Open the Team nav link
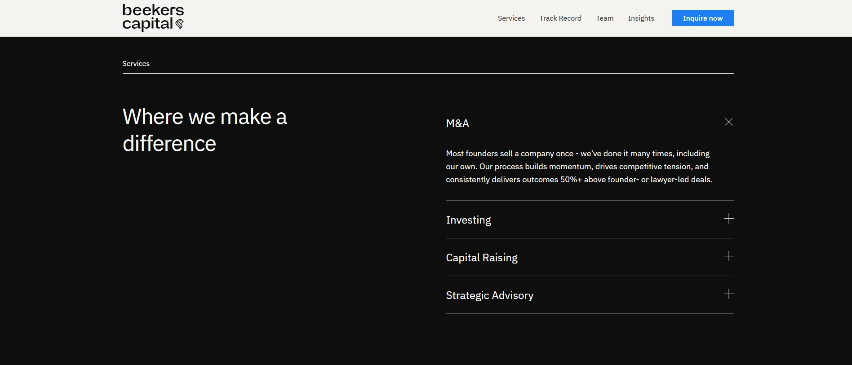852x365 pixels. tap(604, 18)
